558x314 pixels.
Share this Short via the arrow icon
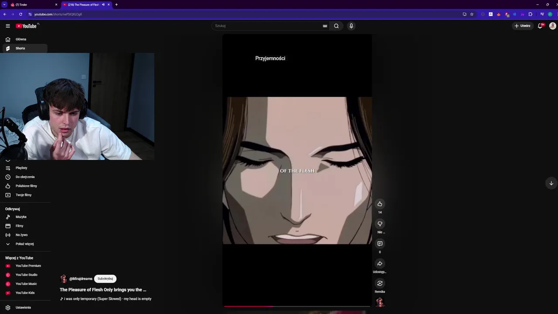(380, 263)
